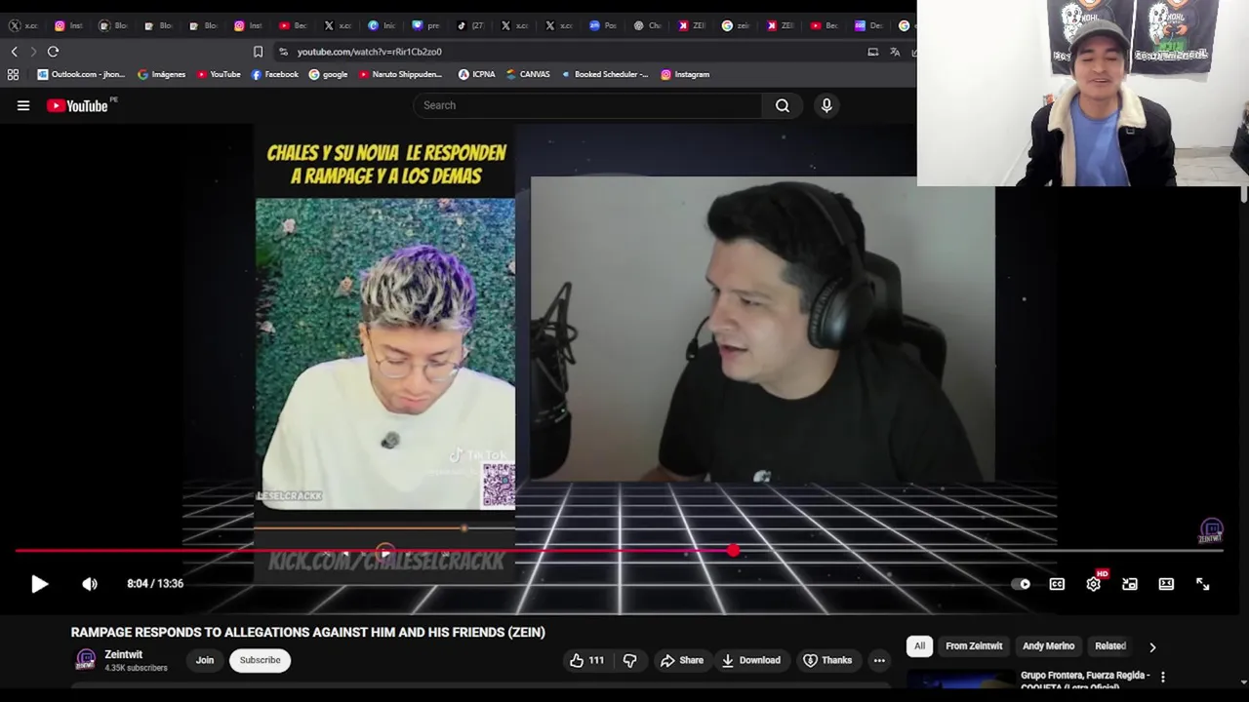Open the YouTube bookmark
The image size is (1249, 702).
[x=219, y=74]
